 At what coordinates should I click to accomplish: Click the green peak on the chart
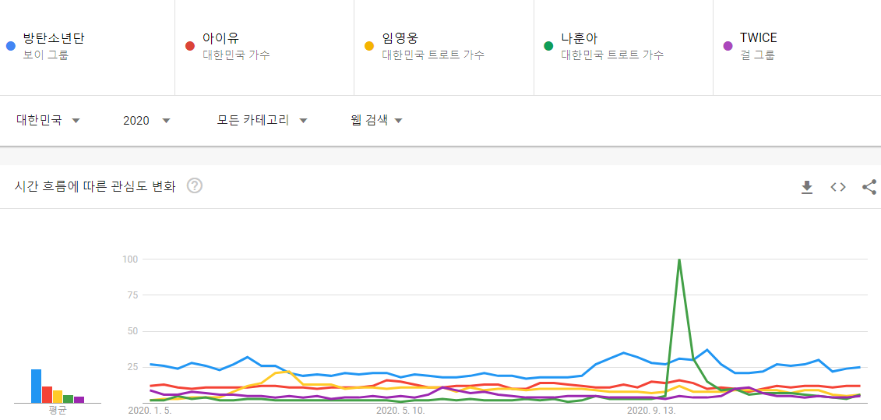tap(679, 260)
